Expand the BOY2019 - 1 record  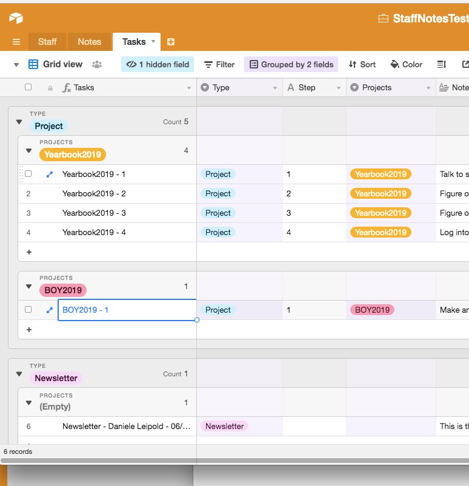point(50,310)
